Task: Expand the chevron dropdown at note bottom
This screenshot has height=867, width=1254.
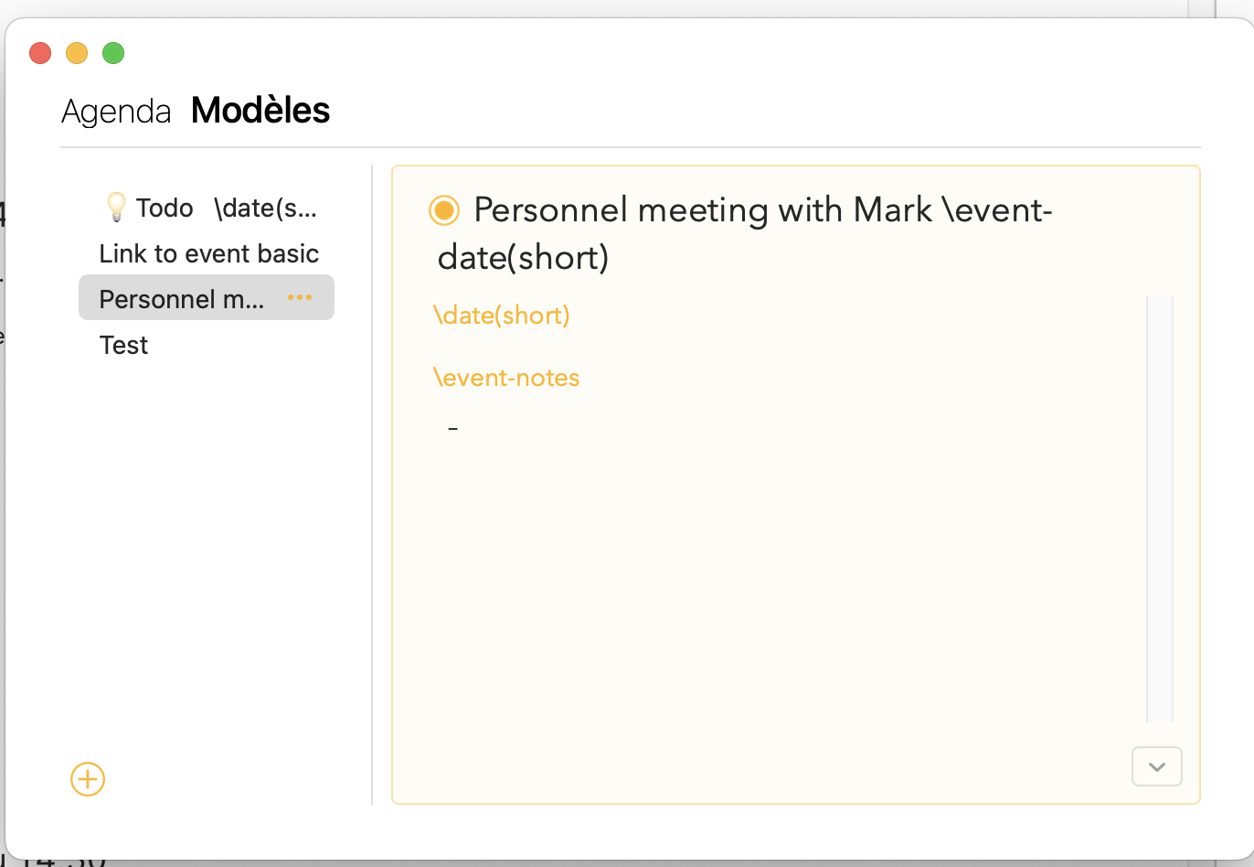Action: (x=1157, y=766)
